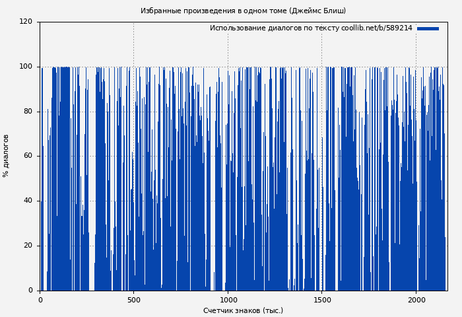
Task: Click the chart title about Джеймс Блиш
Action: click(x=243, y=11)
